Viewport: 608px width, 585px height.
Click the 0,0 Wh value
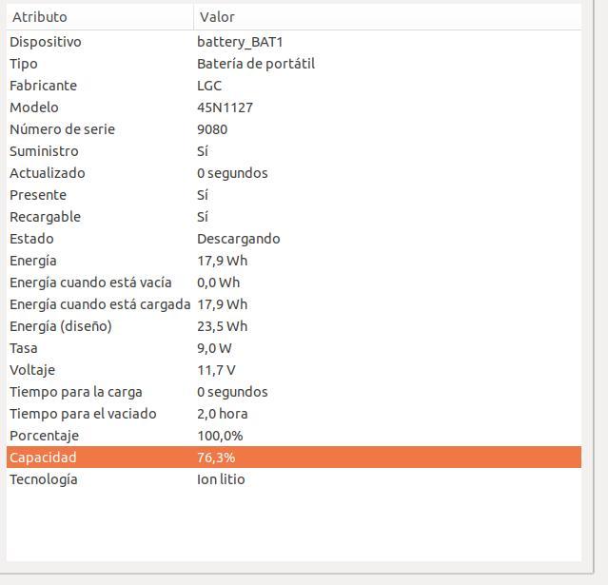click(218, 283)
